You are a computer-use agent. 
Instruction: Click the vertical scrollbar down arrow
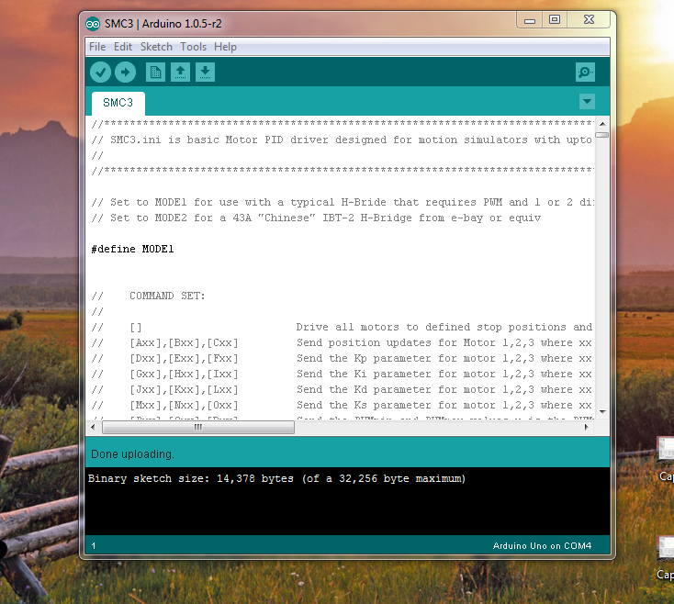click(602, 411)
